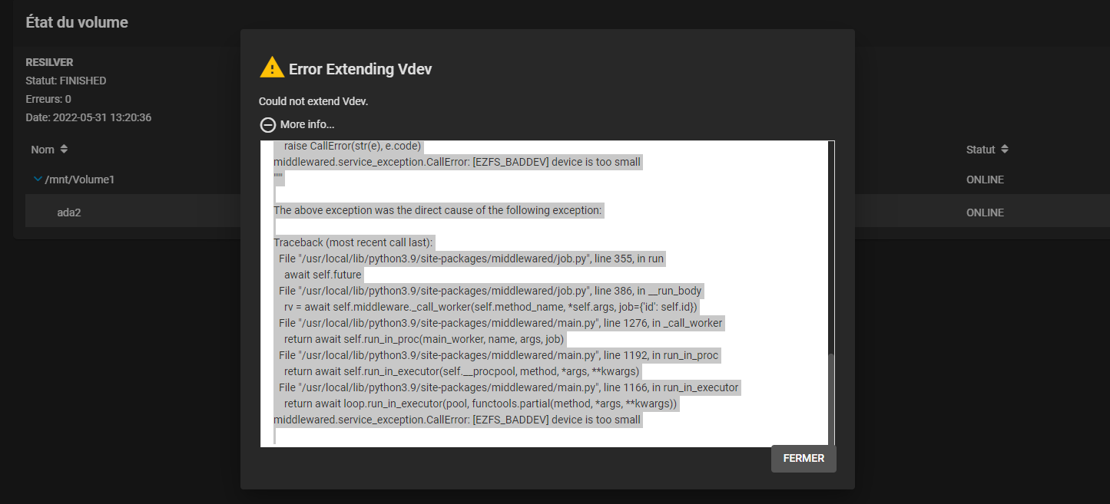Click ONLINE status of /mnt/Volume1
Viewport: 1110px width, 504px height.
pyautogui.click(x=985, y=180)
